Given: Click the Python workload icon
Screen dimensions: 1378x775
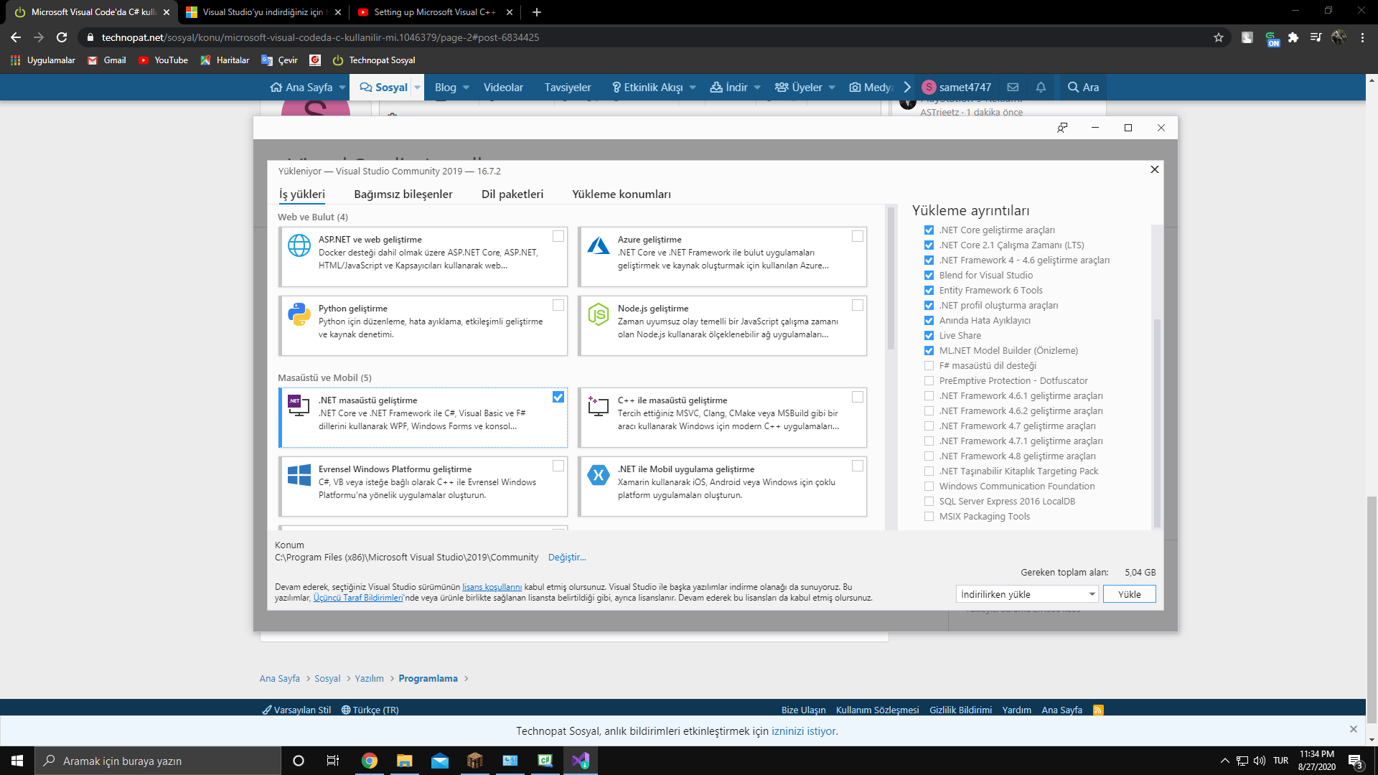Looking at the screenshot, I should tap(299, 314).
